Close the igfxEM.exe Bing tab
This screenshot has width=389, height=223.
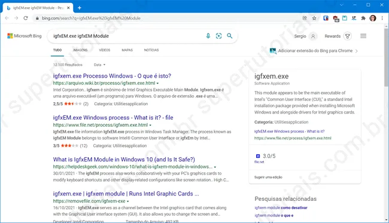point(68,8)
